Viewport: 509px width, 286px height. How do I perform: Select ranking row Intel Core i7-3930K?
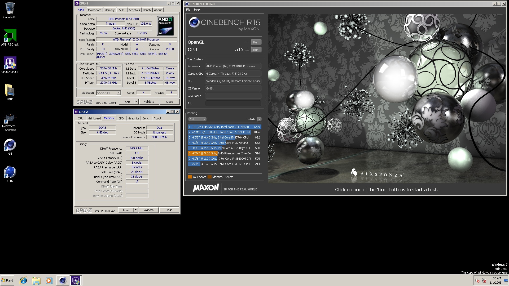tap(224, 132)
